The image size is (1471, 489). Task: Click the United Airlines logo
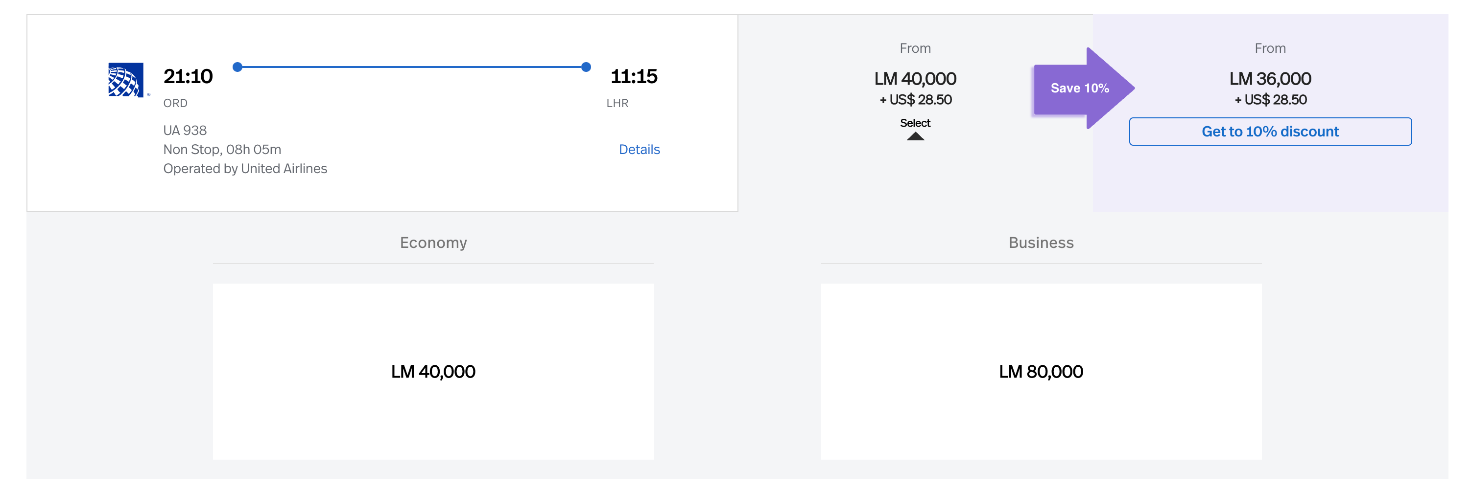click(x=126, y=80)
